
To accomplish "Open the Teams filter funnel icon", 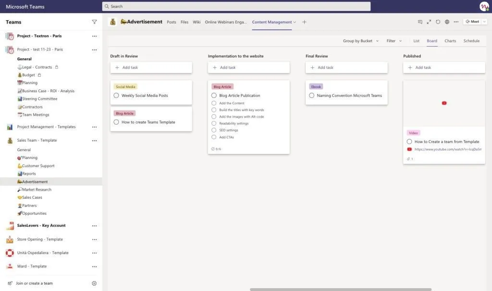I will [94, 22].
